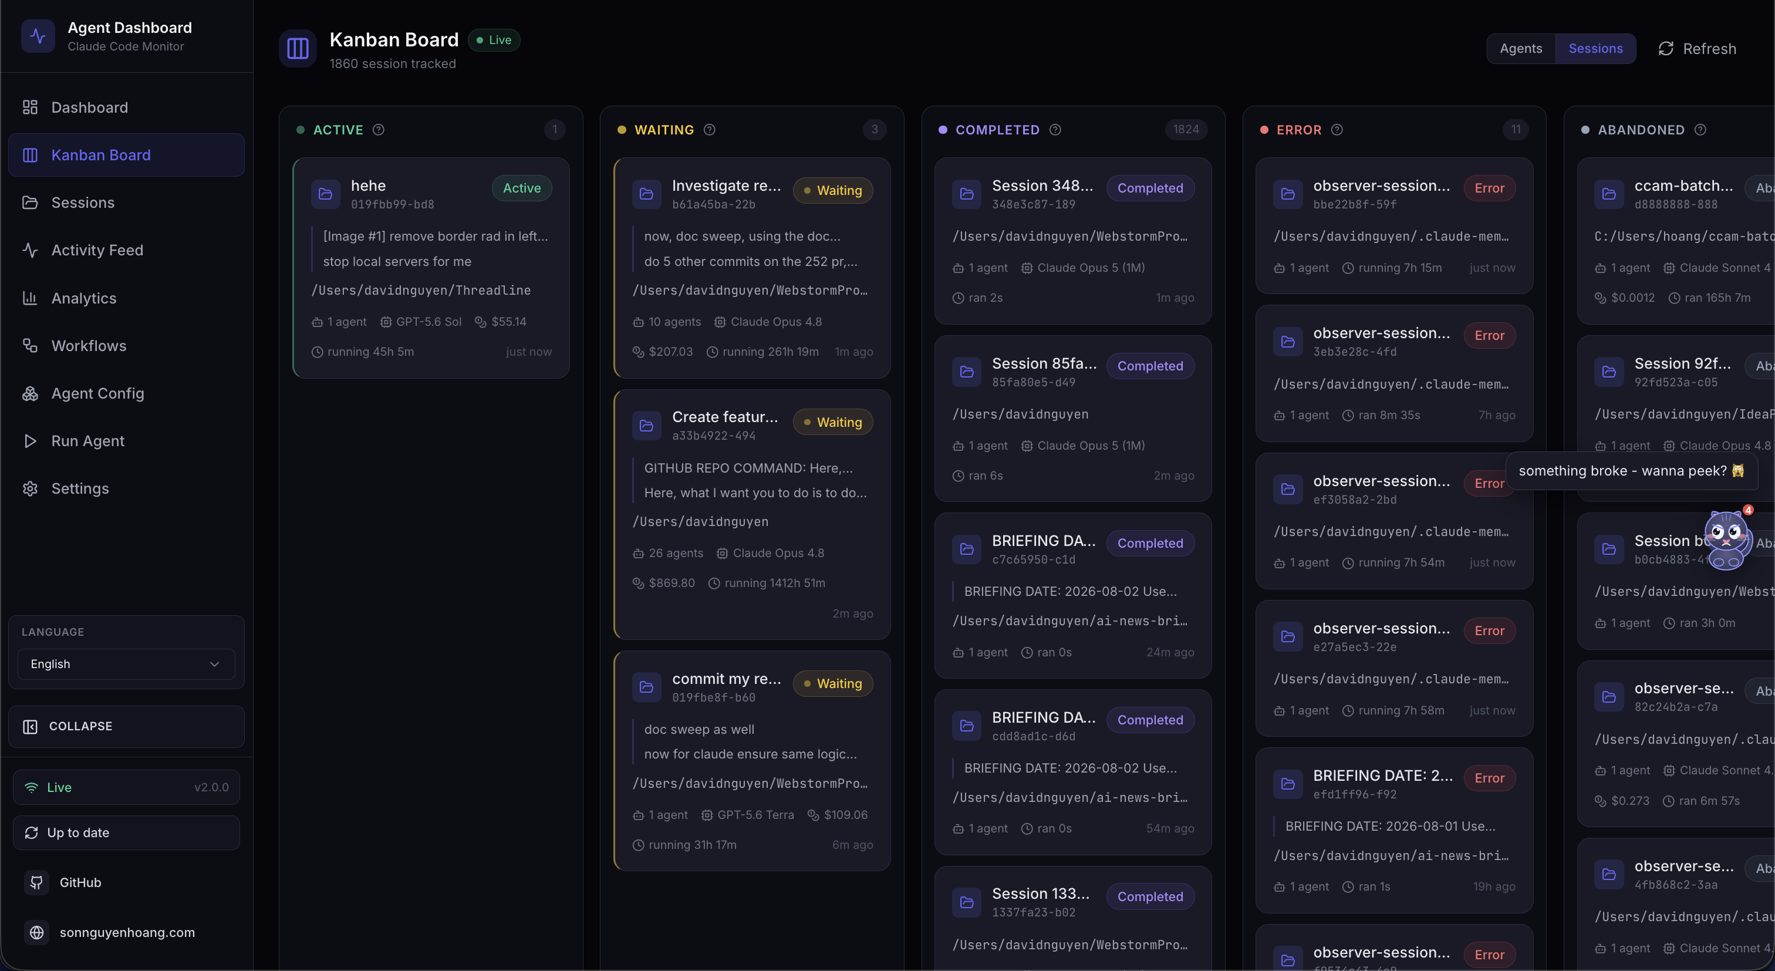Show help for WAITING column
Screen dimensions: 1775x971
point(709,130)
